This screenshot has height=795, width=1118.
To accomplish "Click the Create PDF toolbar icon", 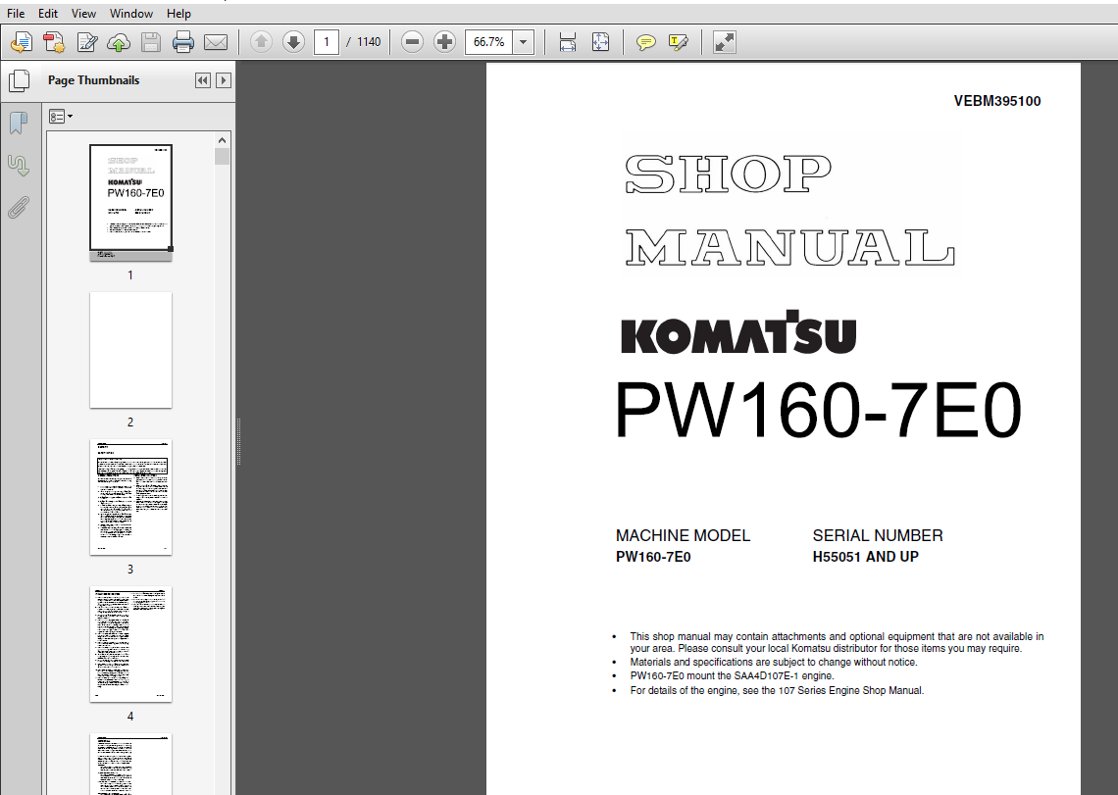I will [x=22, y=42].
